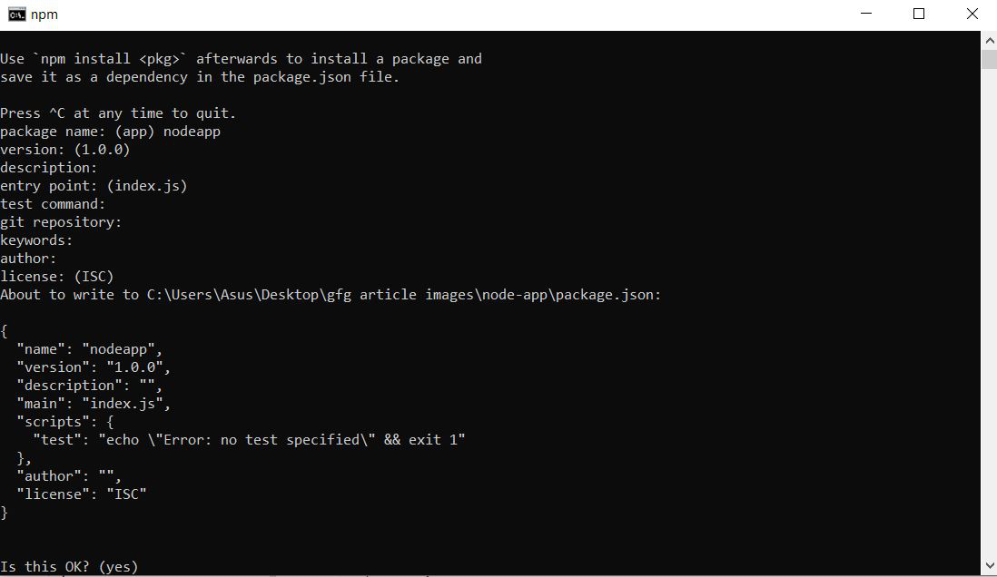Click the command prompt icon in title bar
Image resolution: width=997 pixels, height=577 pixels.
point(16,14)
